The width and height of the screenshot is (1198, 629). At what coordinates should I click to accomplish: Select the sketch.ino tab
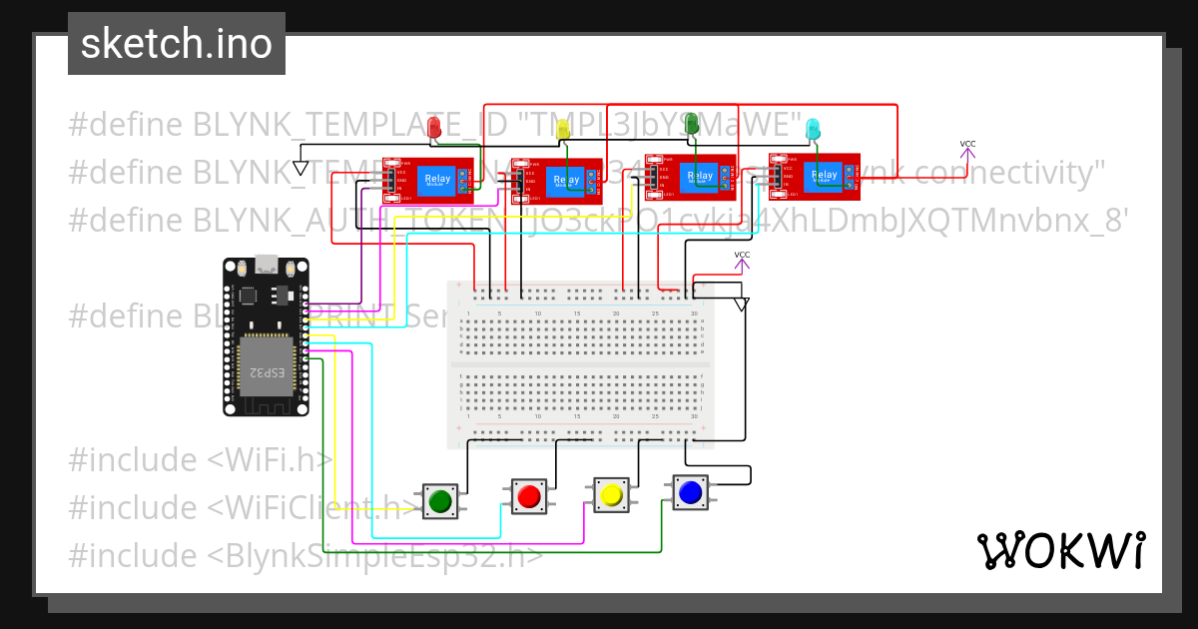[177, 43]
